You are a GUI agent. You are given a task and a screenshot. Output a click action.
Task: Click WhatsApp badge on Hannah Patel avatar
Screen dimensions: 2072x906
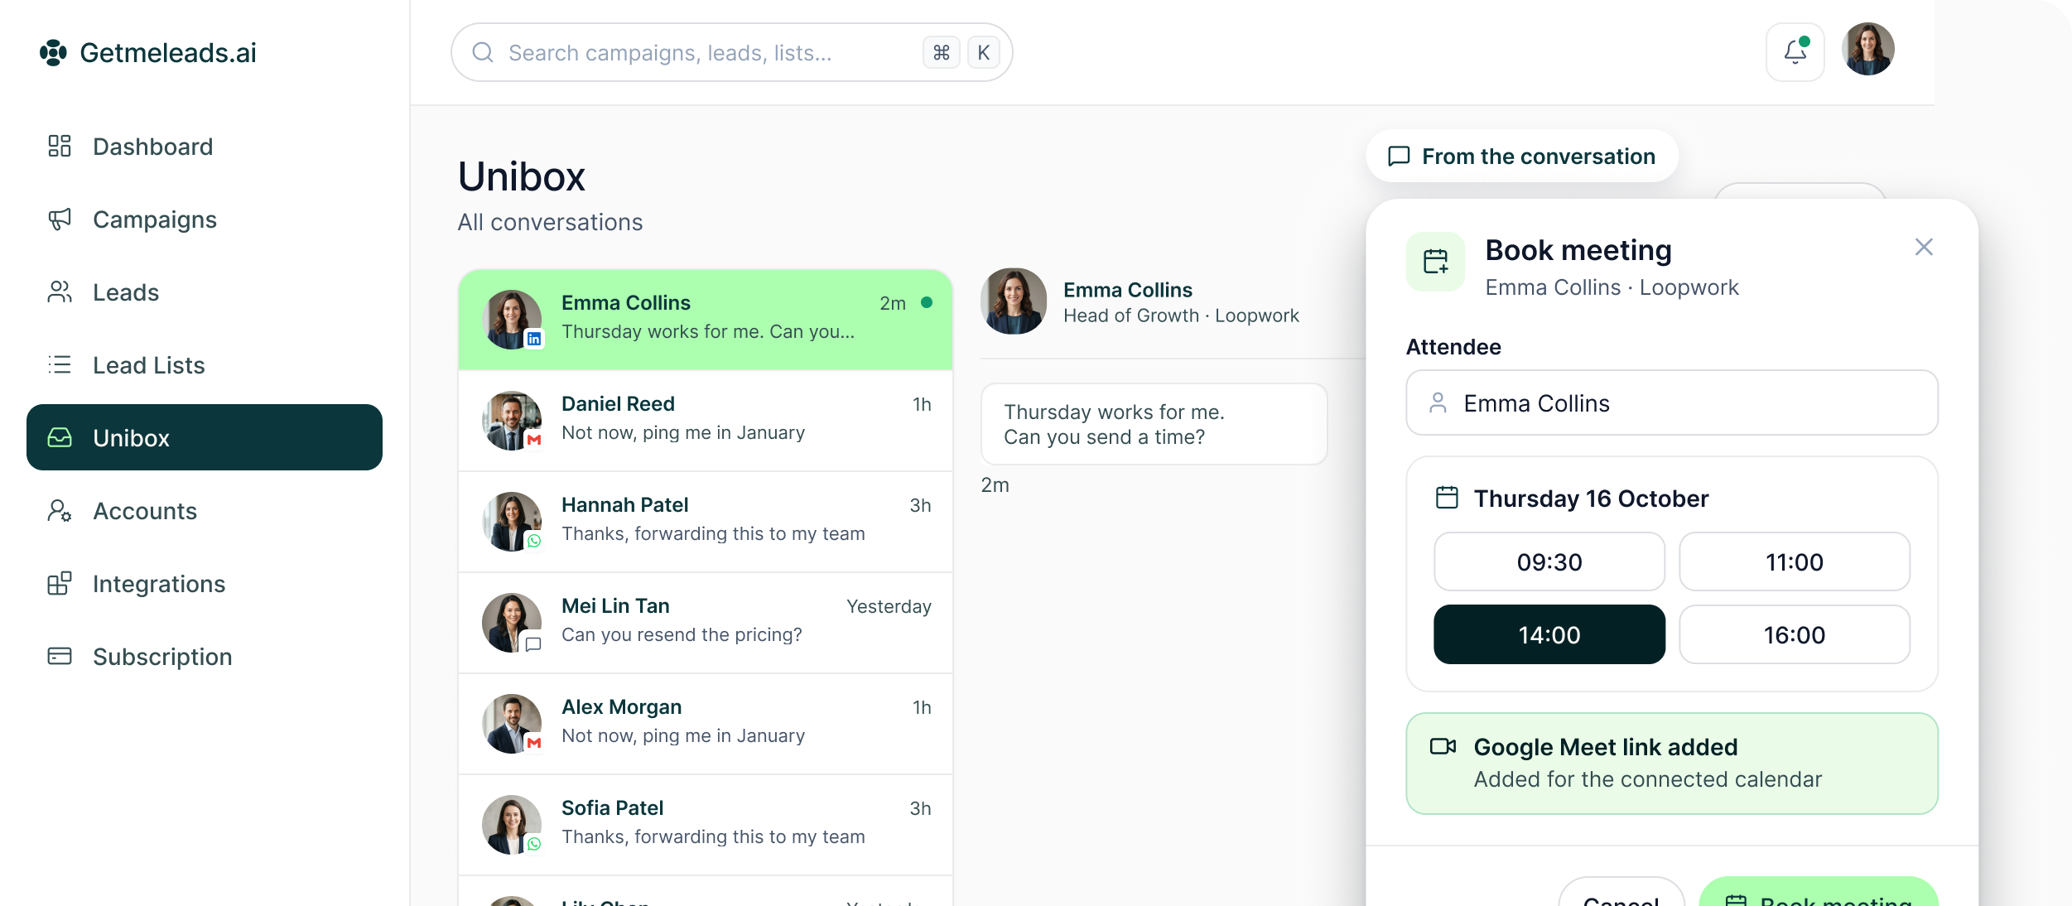tap(534, 541)
